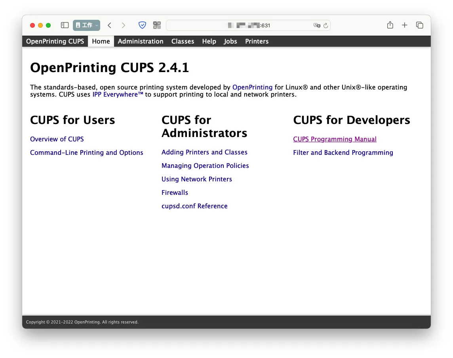Screen dimensions: 453x358
Task: Open the Share menu icon
Action: [390, 25]
